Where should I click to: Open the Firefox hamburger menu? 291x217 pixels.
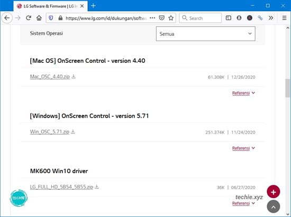point(284,18)
